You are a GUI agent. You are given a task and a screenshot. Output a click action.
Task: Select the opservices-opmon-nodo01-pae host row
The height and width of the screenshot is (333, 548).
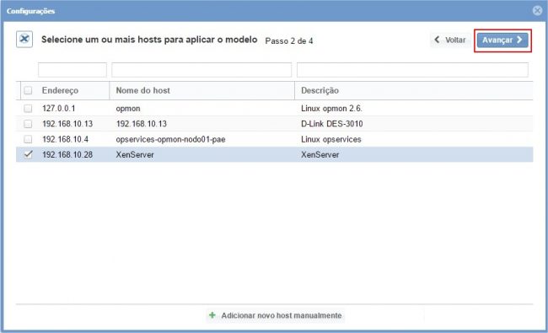pos(274,139)
